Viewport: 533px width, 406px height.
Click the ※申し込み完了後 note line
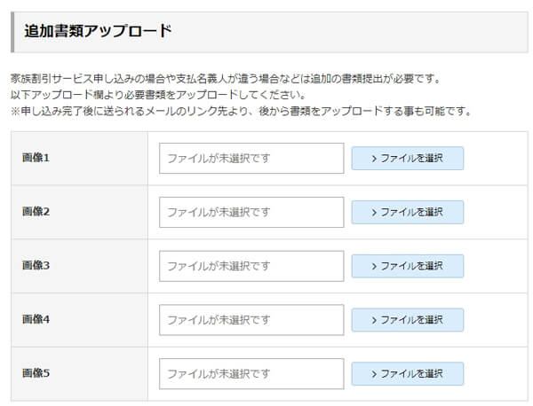[x=240, y=112]
